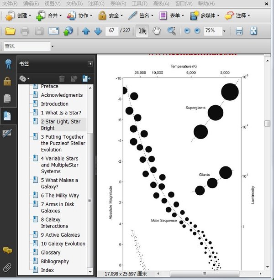
Task: Open bookmark 5 What Makes a Galaxy?
Action: 59,183
